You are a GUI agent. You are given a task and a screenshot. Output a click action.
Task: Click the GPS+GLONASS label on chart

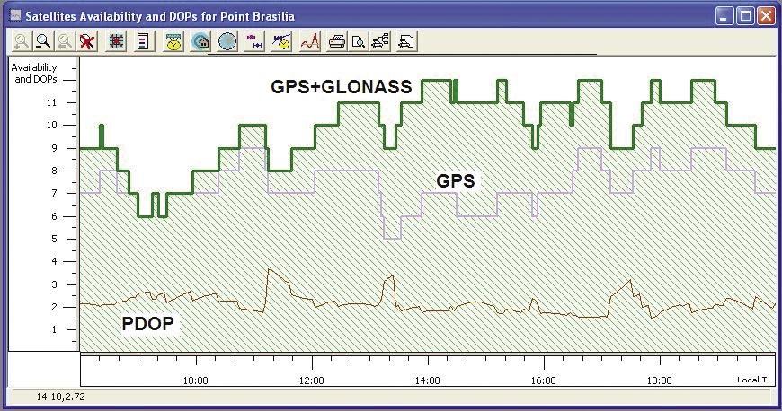tap(342, 87)
